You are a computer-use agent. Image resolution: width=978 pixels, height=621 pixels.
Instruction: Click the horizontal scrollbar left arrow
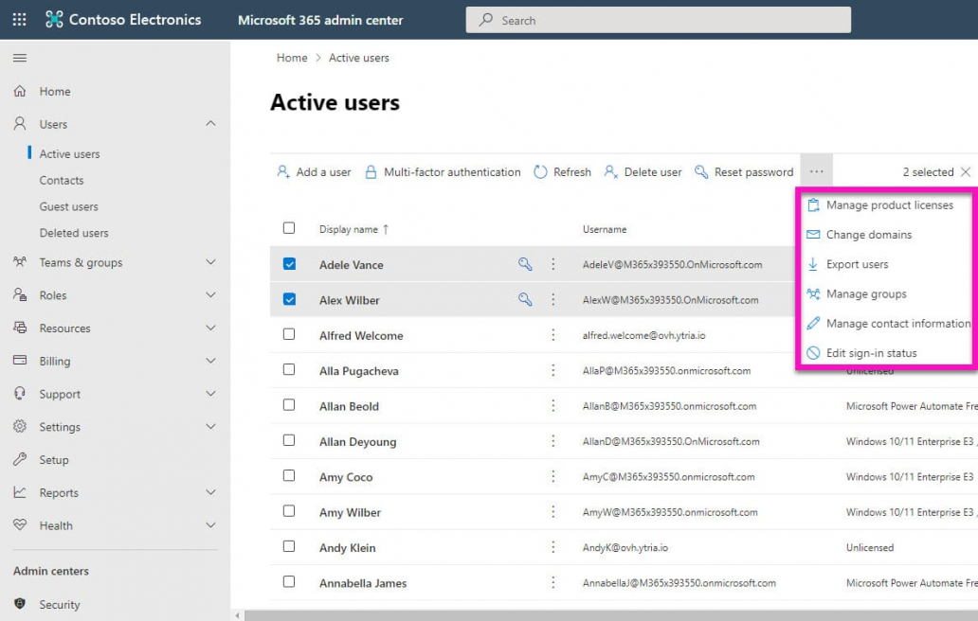pyautogui.click(x=238, y=615)
